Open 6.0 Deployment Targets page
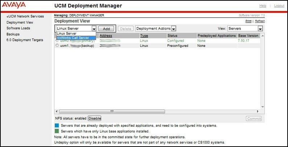 25,40
